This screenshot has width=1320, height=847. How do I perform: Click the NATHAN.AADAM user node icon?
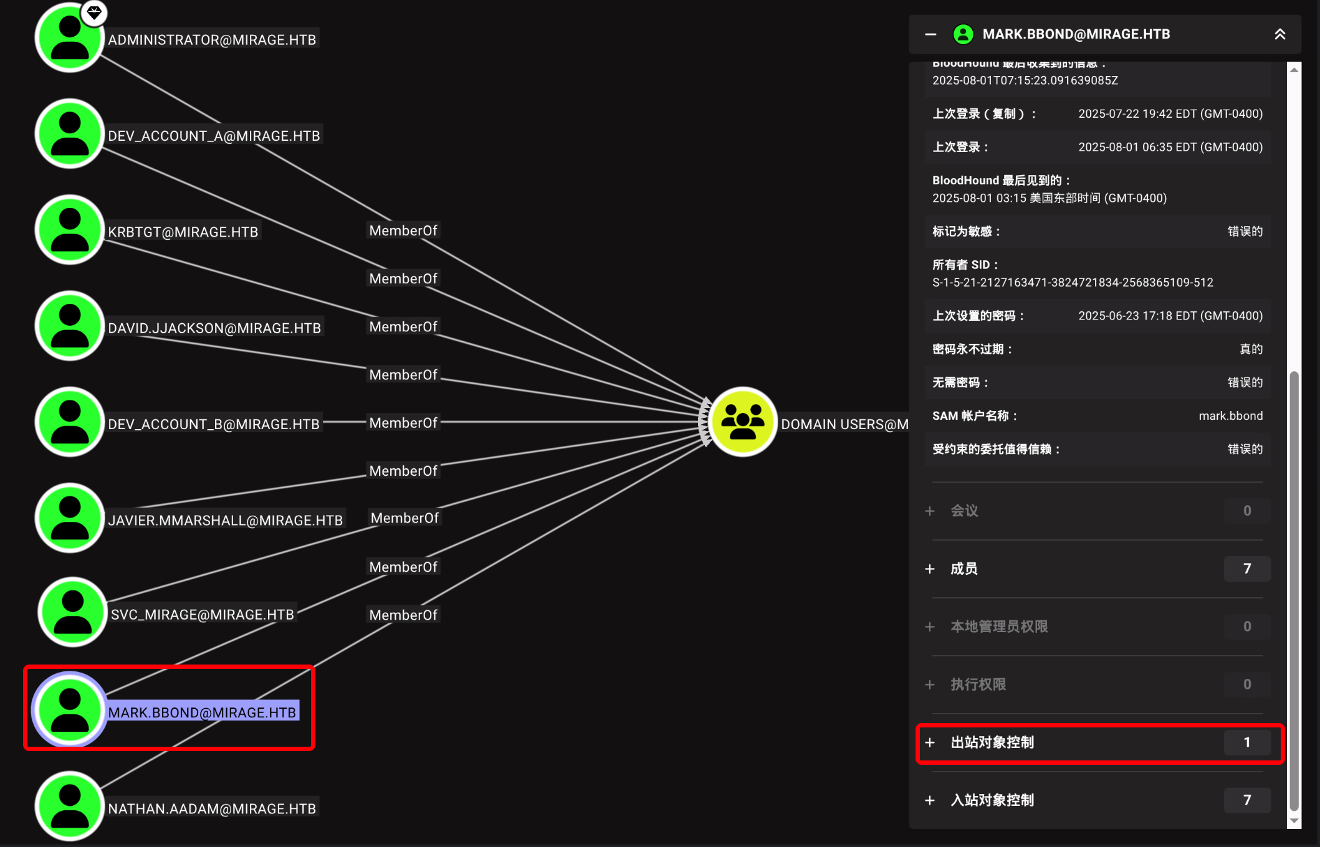(69, 806)
